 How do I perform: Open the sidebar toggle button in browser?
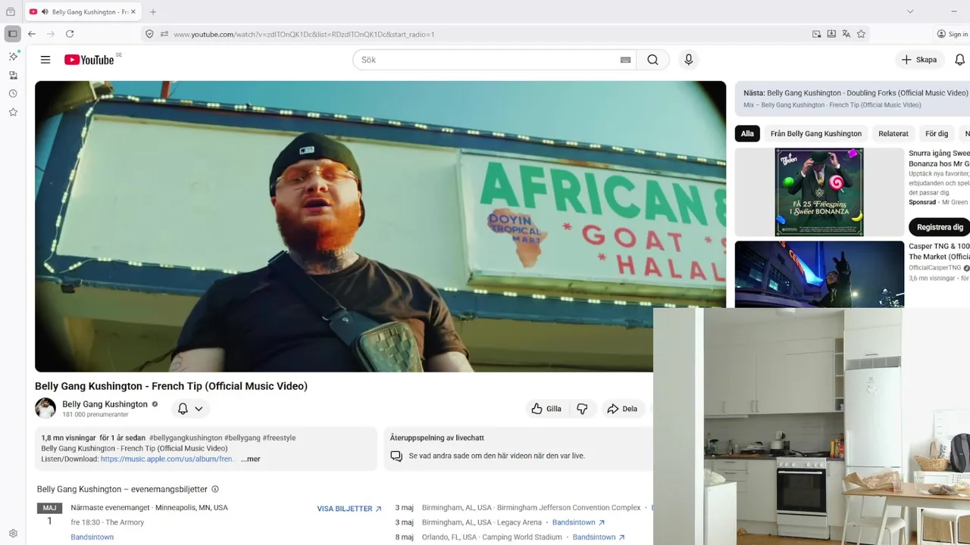12,34
